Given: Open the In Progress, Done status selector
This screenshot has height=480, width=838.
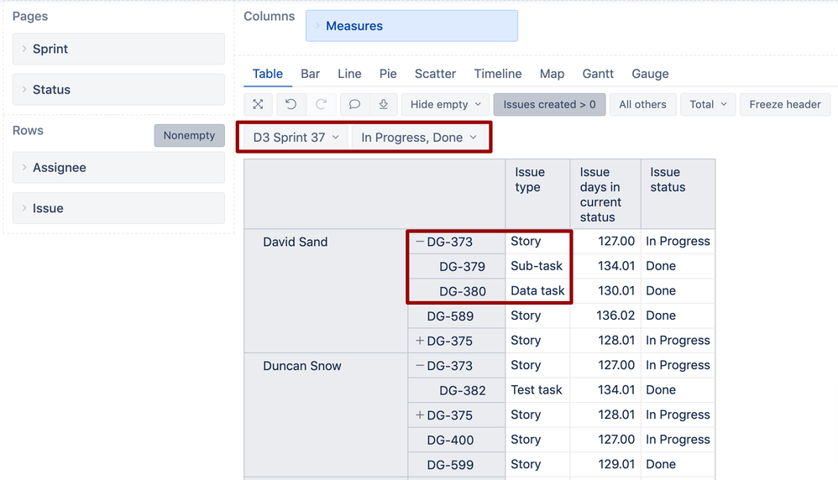Looking at the screenshot, I should (418, 138).
